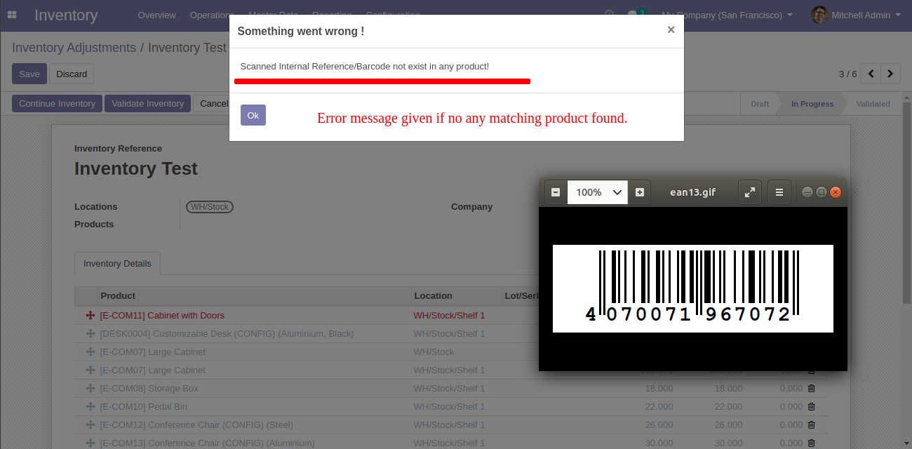Viewport: 912px width, 449px height.
Task: Click '[E-COM11] Cabinet with Doors' product cell
Action: [x=162, y=316]
